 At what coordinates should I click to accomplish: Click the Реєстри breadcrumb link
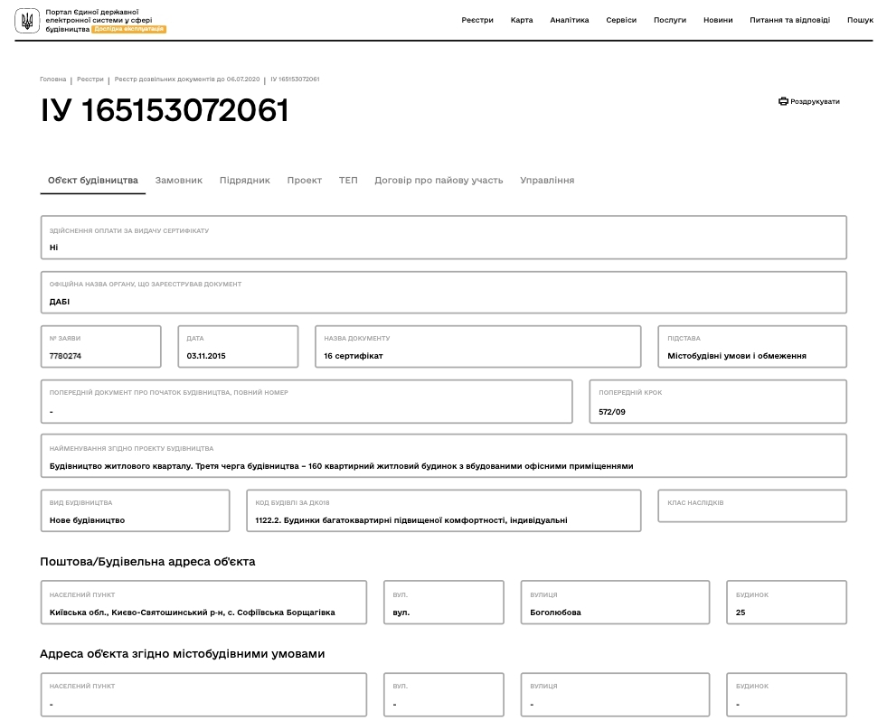90,79
